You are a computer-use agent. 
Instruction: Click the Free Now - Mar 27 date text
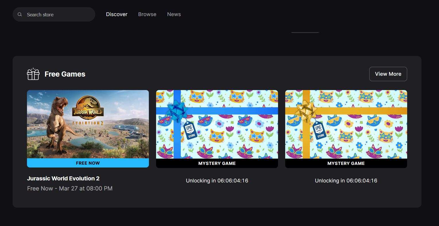coord(70,188)
